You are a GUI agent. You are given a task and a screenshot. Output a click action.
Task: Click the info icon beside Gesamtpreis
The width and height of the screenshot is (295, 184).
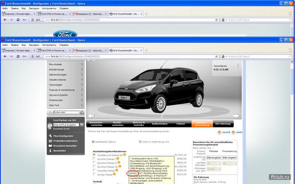tap(237, 66)
